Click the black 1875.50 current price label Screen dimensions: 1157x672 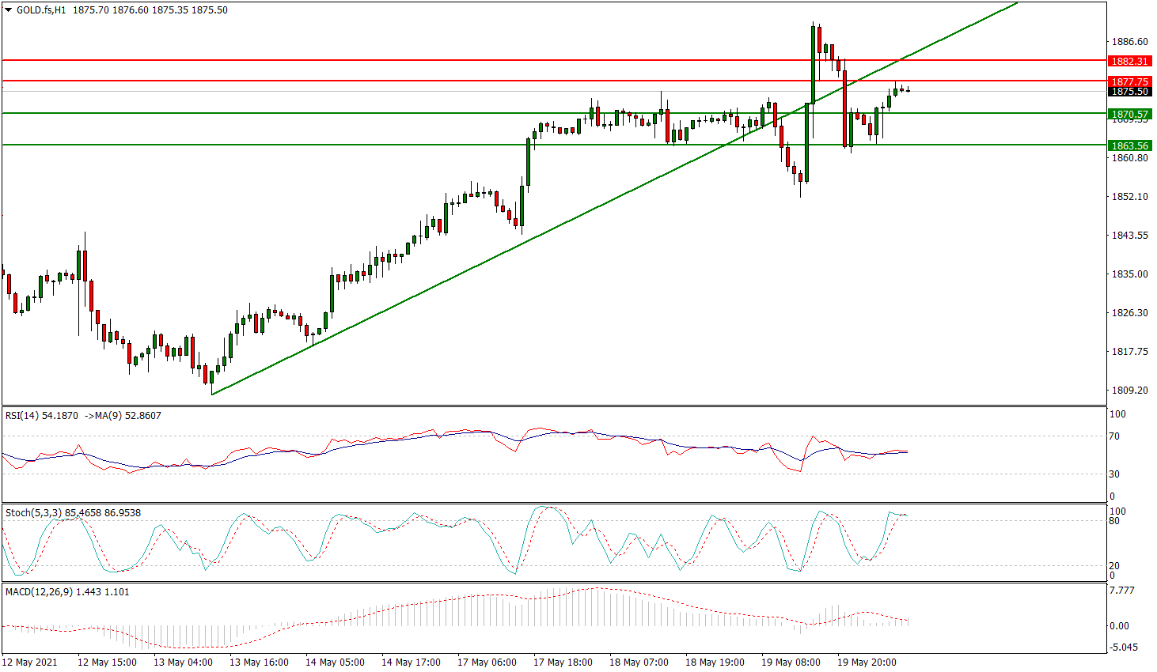click(1129, 92)
